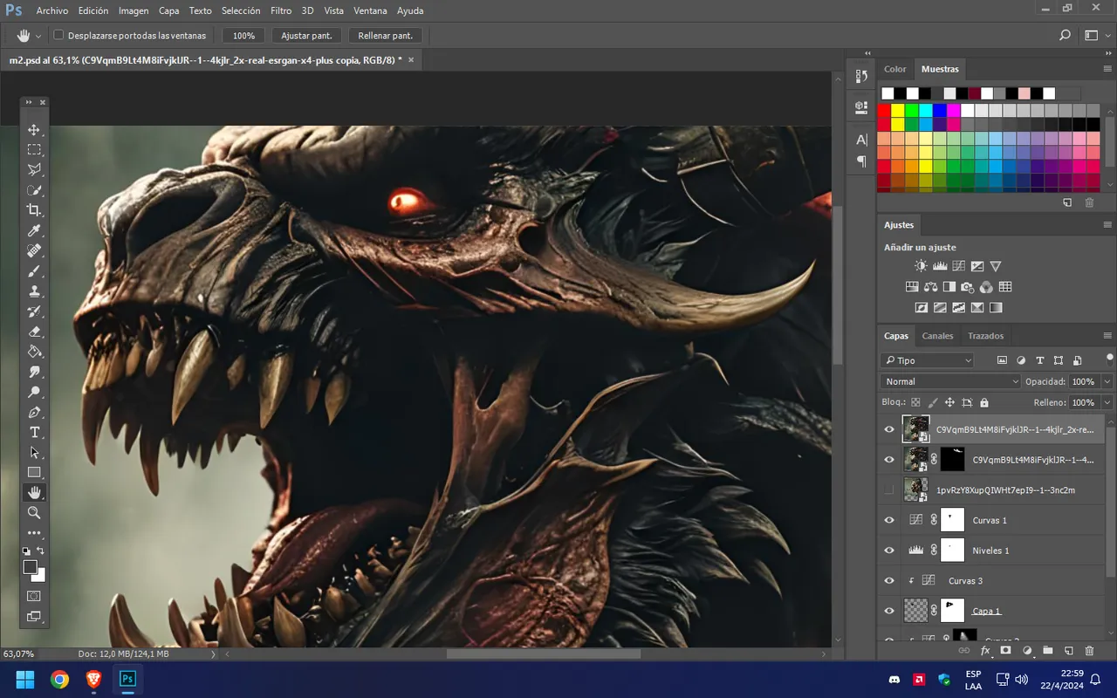1117x698 pixels.
Task: Select the Crop tool
Action: click(x=34, y=210)
